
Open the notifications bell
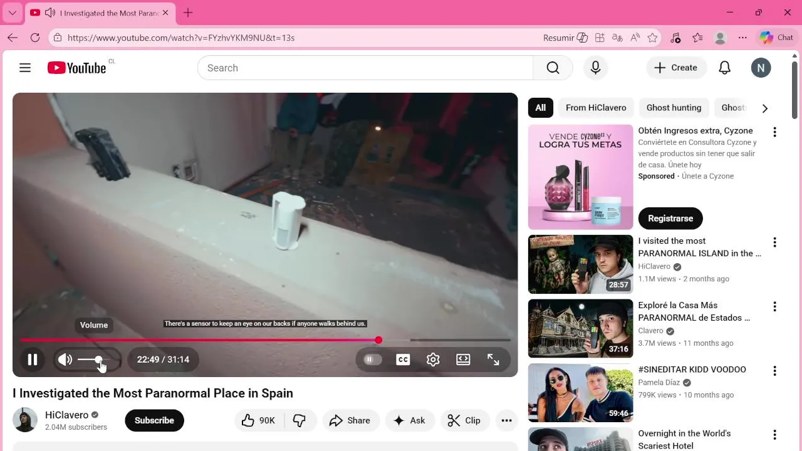[x=724, y=68]
